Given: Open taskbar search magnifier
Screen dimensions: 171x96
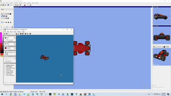Looking at the screenshot, I should pyautogui.click(x=6, y=94).
